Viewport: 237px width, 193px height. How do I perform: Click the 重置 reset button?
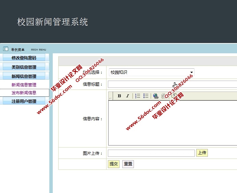click(x=128, y=164)
